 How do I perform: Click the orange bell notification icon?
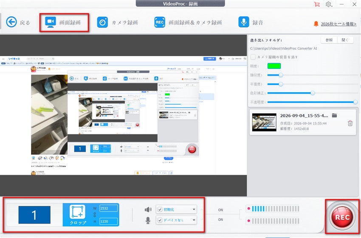tap(316, 24)
